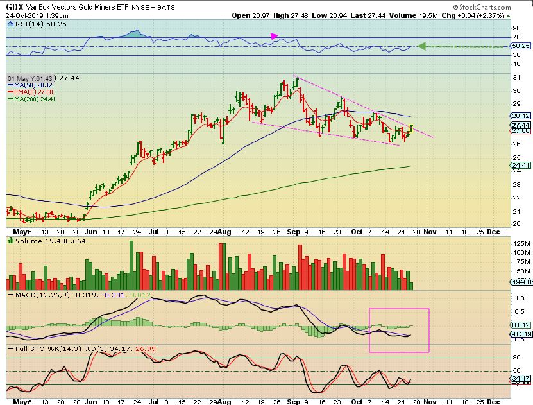
Task: Click the 29Aug label on main chart date axis
Action: 220,232
